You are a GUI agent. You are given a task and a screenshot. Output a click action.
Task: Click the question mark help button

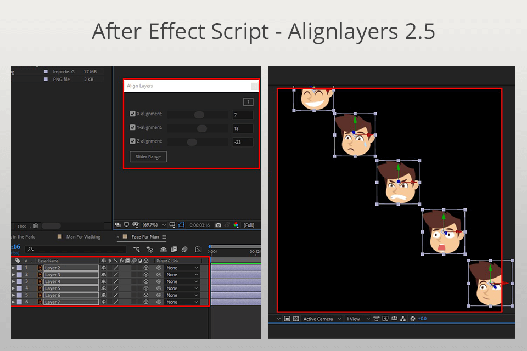(x=248, y=102)
